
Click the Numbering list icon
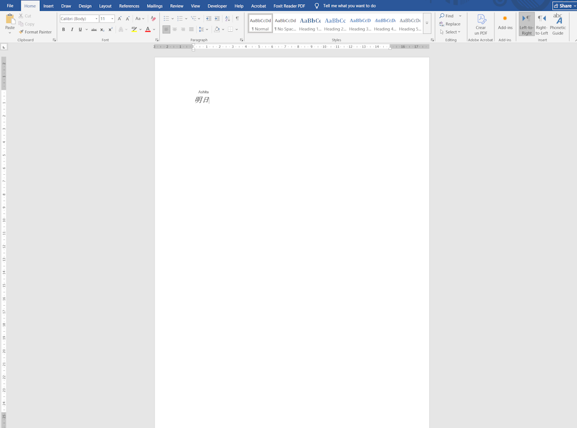coord(180,18)
